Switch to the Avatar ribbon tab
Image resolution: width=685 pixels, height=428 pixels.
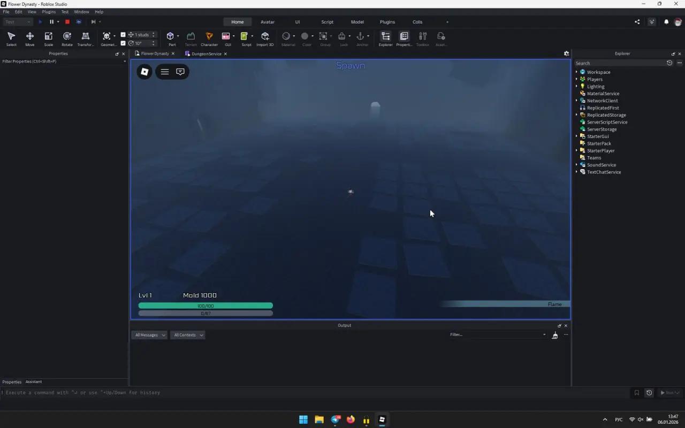point(268,22)
